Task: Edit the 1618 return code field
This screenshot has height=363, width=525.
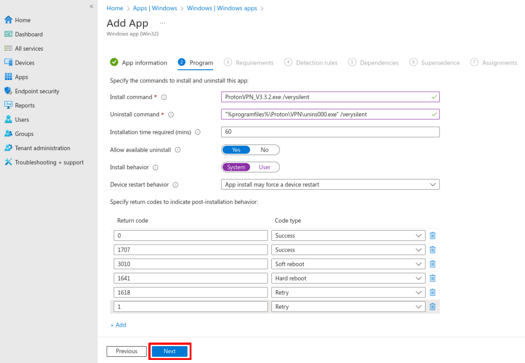Action: click(191, 292)
